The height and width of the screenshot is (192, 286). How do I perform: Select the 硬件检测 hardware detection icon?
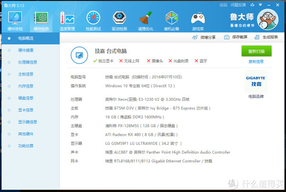point(41,21)
